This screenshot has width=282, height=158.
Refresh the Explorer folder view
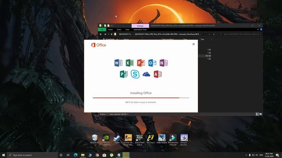[x=214, y=34]
